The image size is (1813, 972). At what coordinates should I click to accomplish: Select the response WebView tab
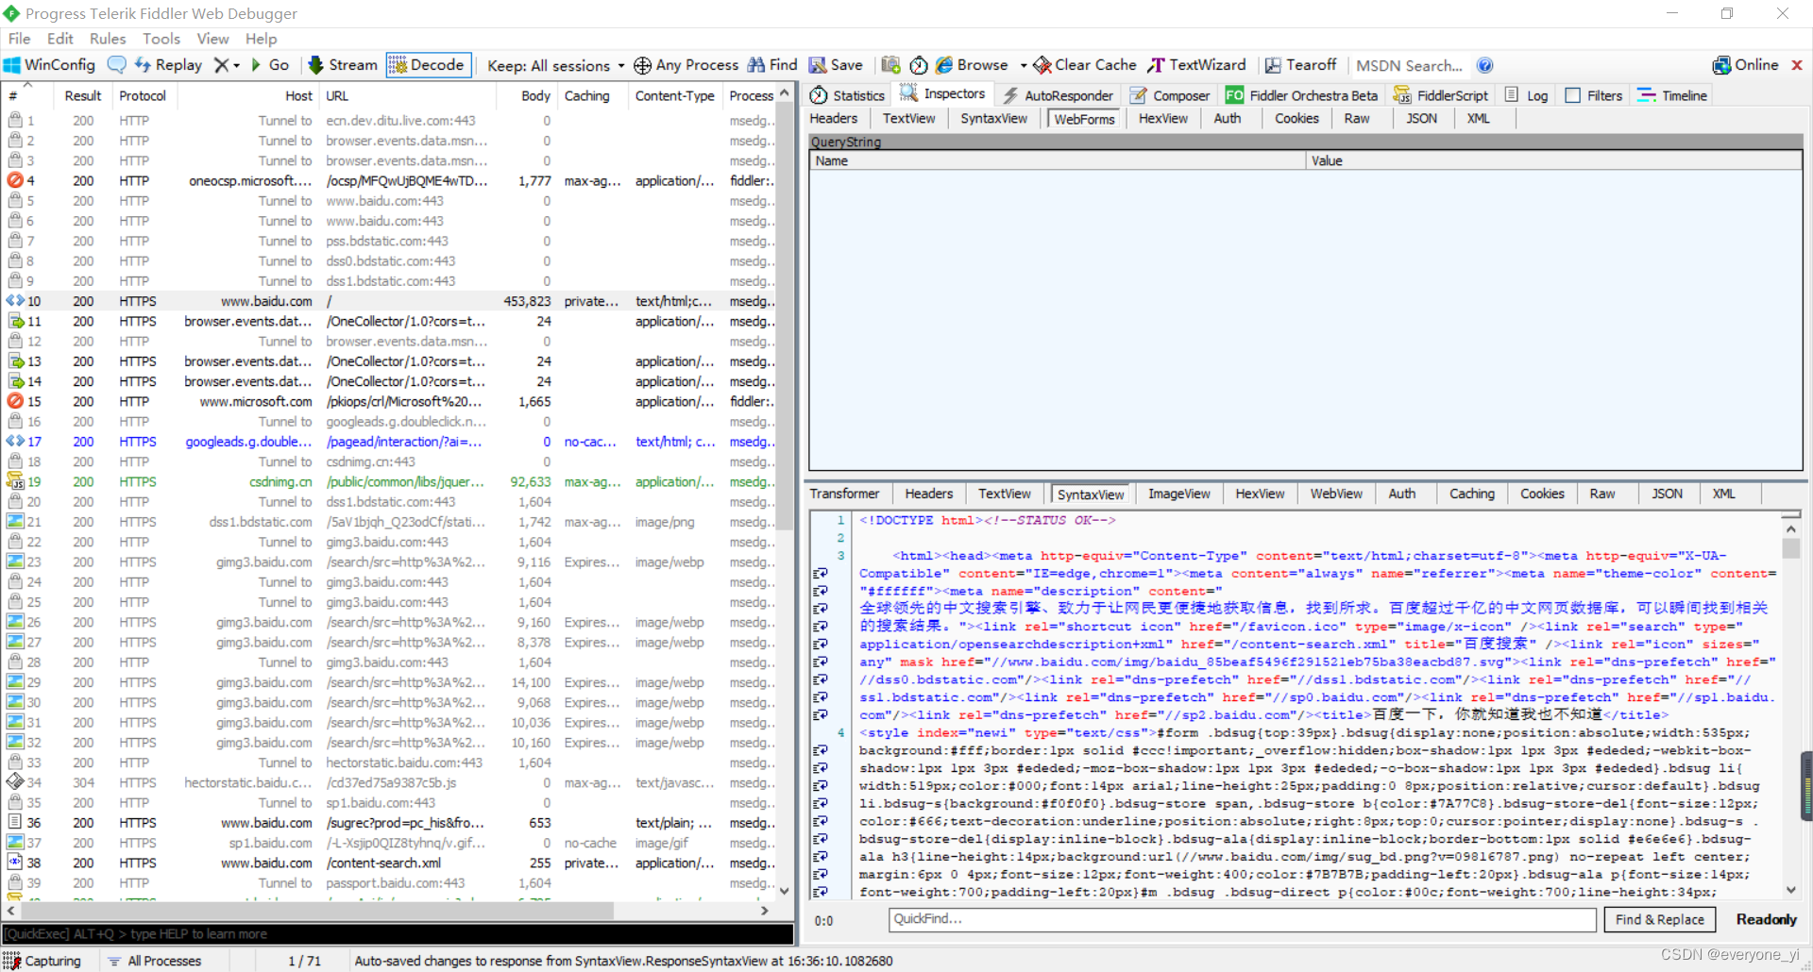[x=1336, y=494]
